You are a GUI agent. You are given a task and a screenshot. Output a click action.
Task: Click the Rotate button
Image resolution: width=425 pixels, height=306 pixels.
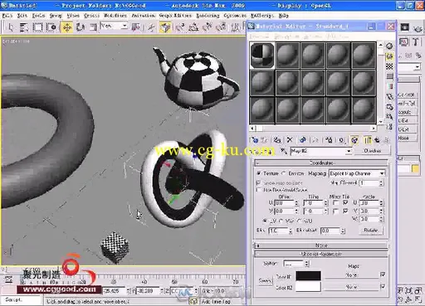[x=371, y=231]
